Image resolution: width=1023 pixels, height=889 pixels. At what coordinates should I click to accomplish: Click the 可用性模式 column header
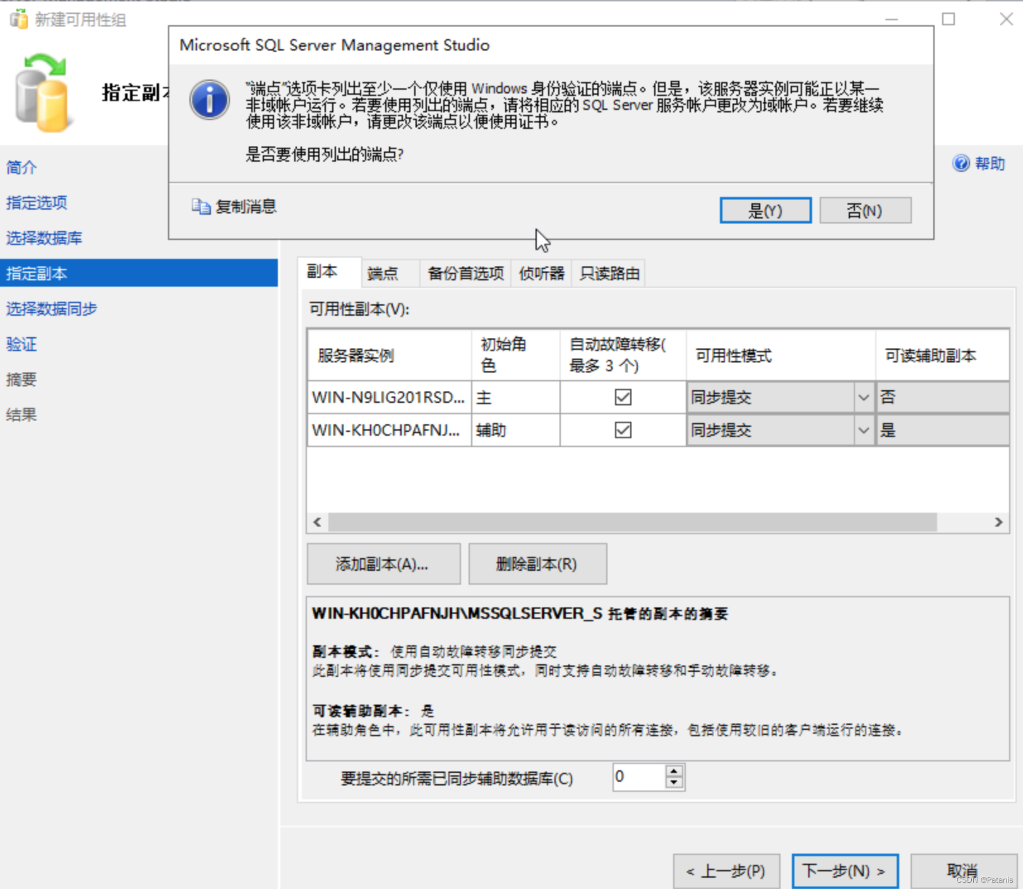click(781, 355)
